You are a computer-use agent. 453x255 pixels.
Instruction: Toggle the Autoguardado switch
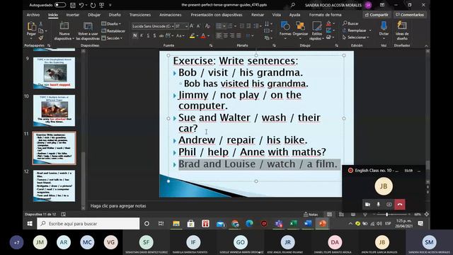point(59,5)
